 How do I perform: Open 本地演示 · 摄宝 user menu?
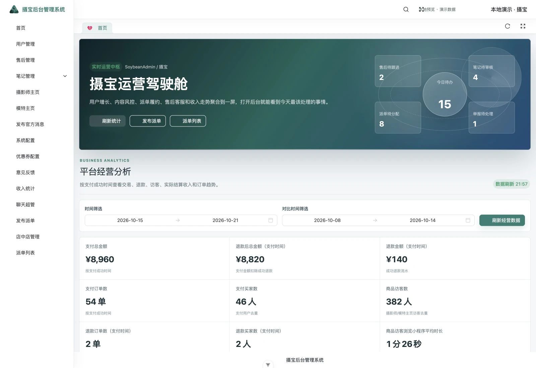pos(509,9)
